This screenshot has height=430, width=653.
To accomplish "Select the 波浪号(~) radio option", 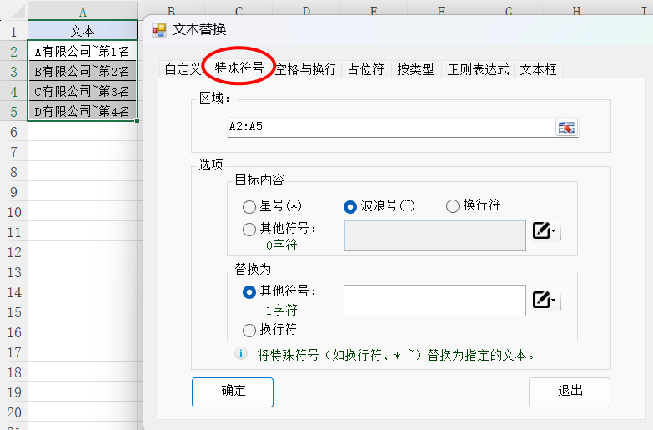I will point(351,206).
